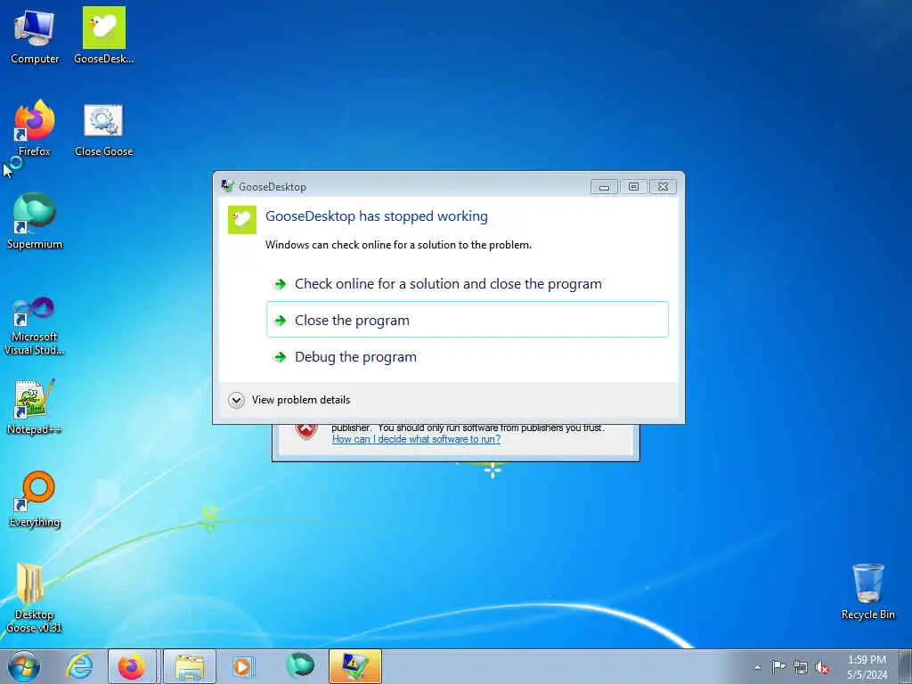Open the clock showing 1:59 PM
Image resolution: width=912 pixels, height=684 pixels.
[x=867, y=666]
